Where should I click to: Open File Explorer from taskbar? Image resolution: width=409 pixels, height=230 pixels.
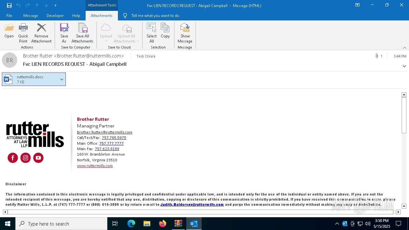point(147,224)
